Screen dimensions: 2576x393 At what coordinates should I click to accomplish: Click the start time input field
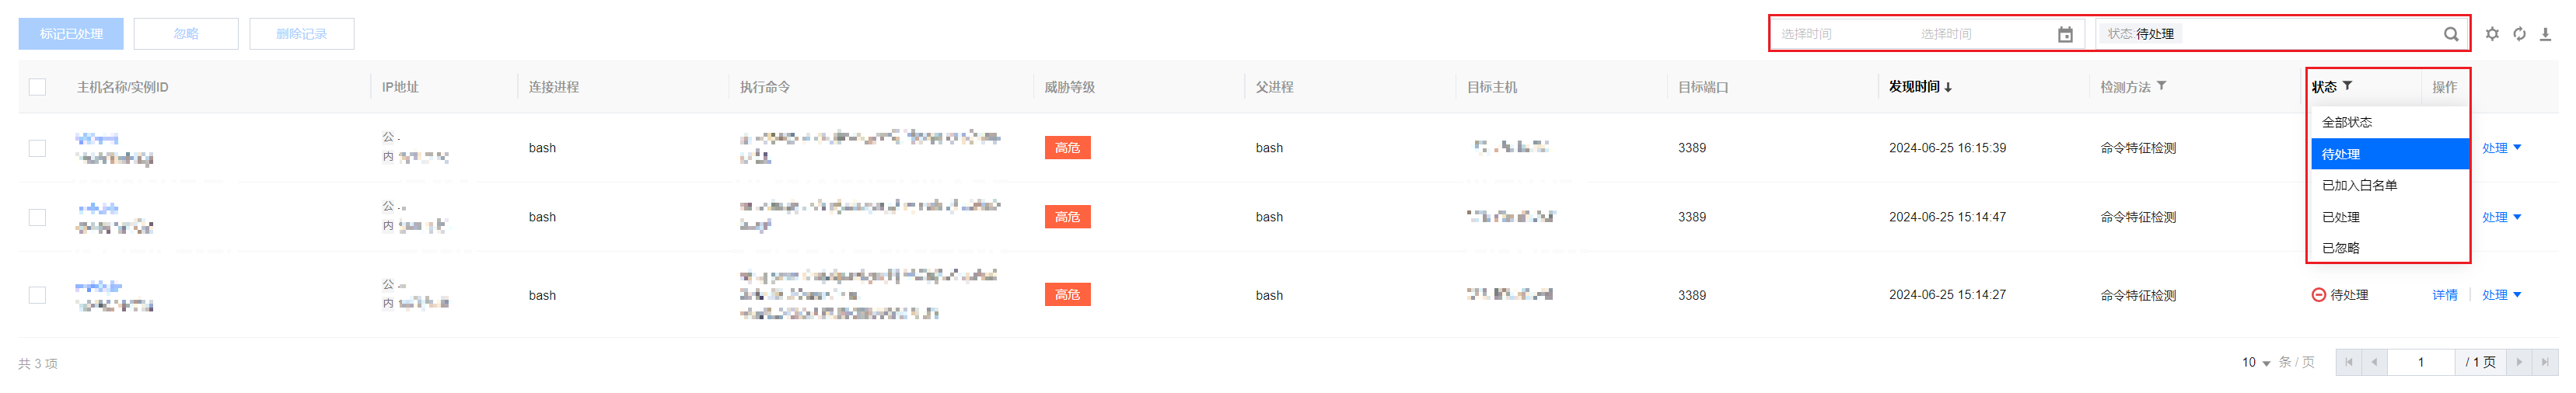[1840, 34]
